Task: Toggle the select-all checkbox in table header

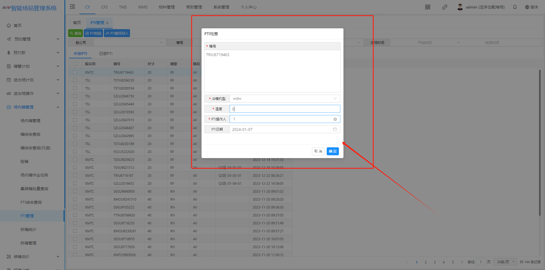Action: 75,64
